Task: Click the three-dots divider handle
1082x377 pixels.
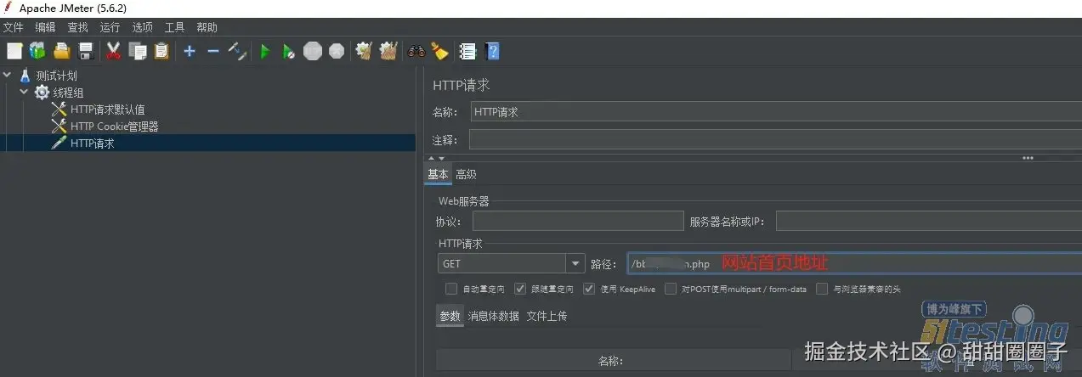Action: (x=1028, y=158)
